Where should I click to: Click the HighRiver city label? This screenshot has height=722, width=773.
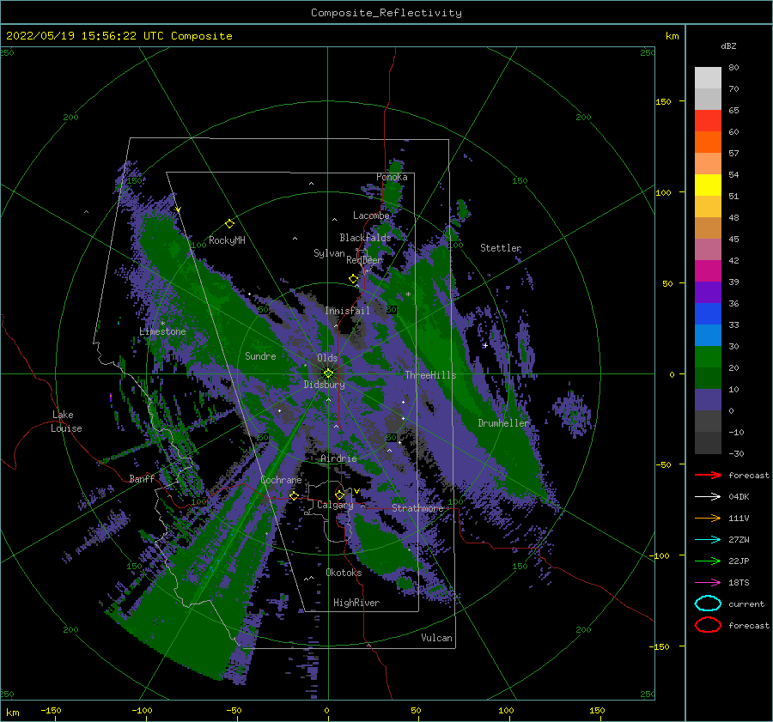pyautogui.click(x=356, y=603)
